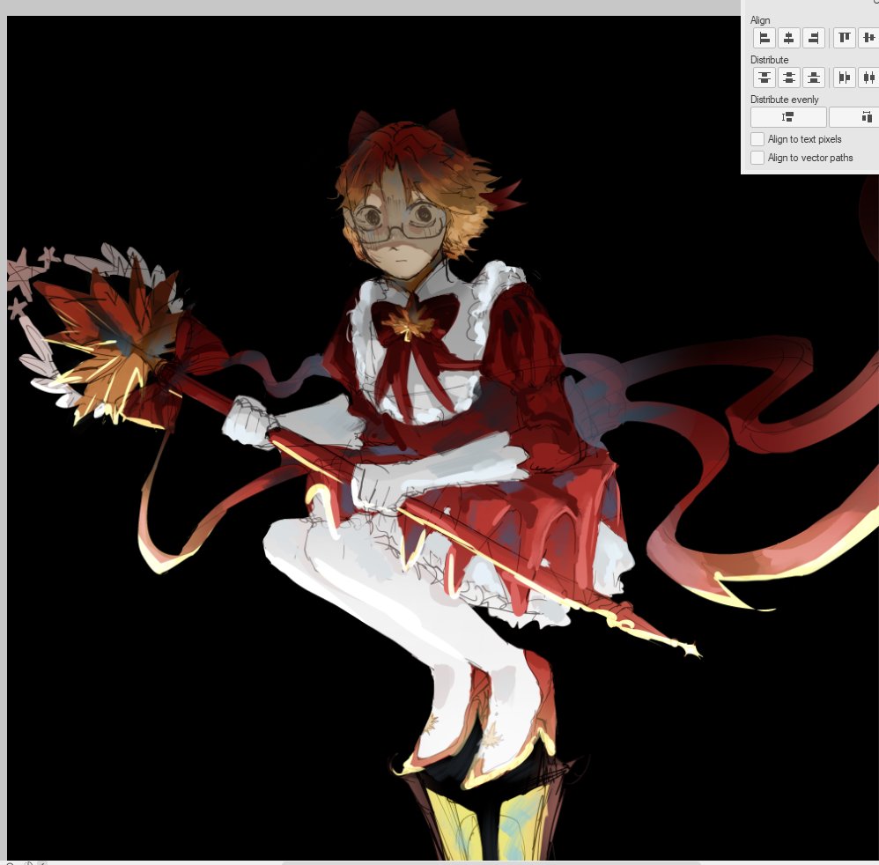The image size is (879, 865).
Task: Distribute evenly with horizontal spacing
Action: [854, 117]
